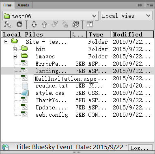Click Synchronize with remote server icon

point(75,24)
